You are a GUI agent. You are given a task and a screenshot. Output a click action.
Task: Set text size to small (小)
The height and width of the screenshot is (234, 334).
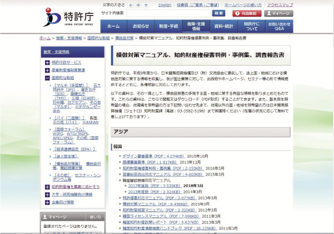click(131, 4)
